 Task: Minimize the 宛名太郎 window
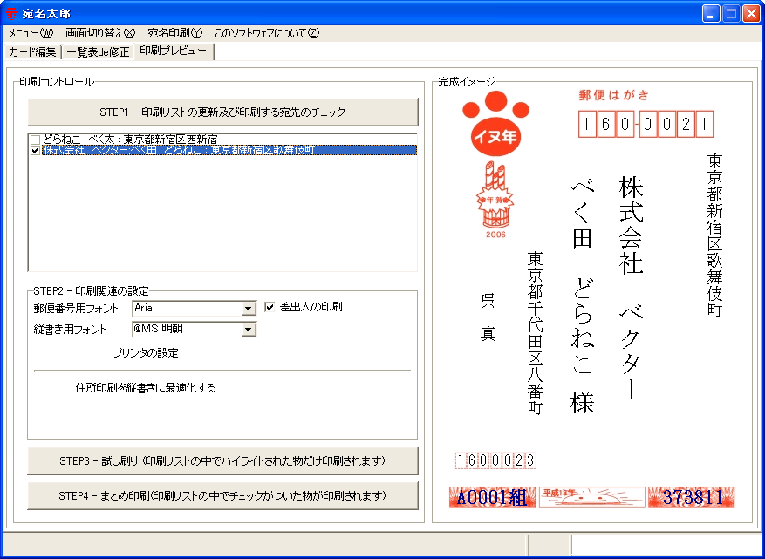point(711,14)
